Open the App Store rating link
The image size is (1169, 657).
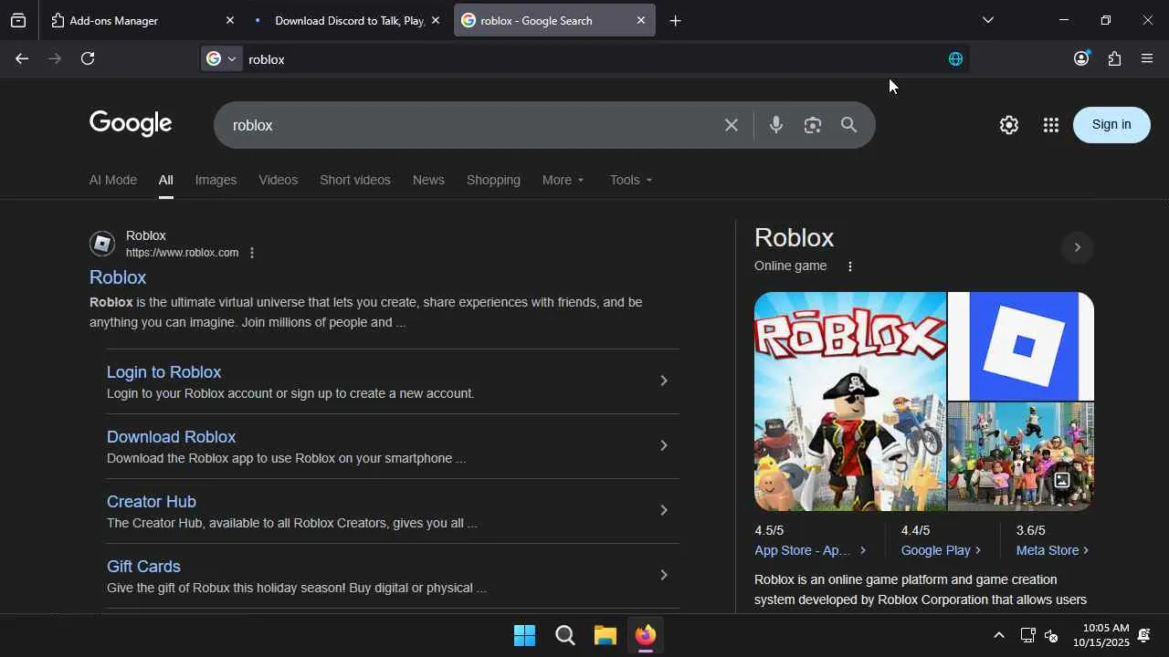pyautogui.click(x=810, y=550)
